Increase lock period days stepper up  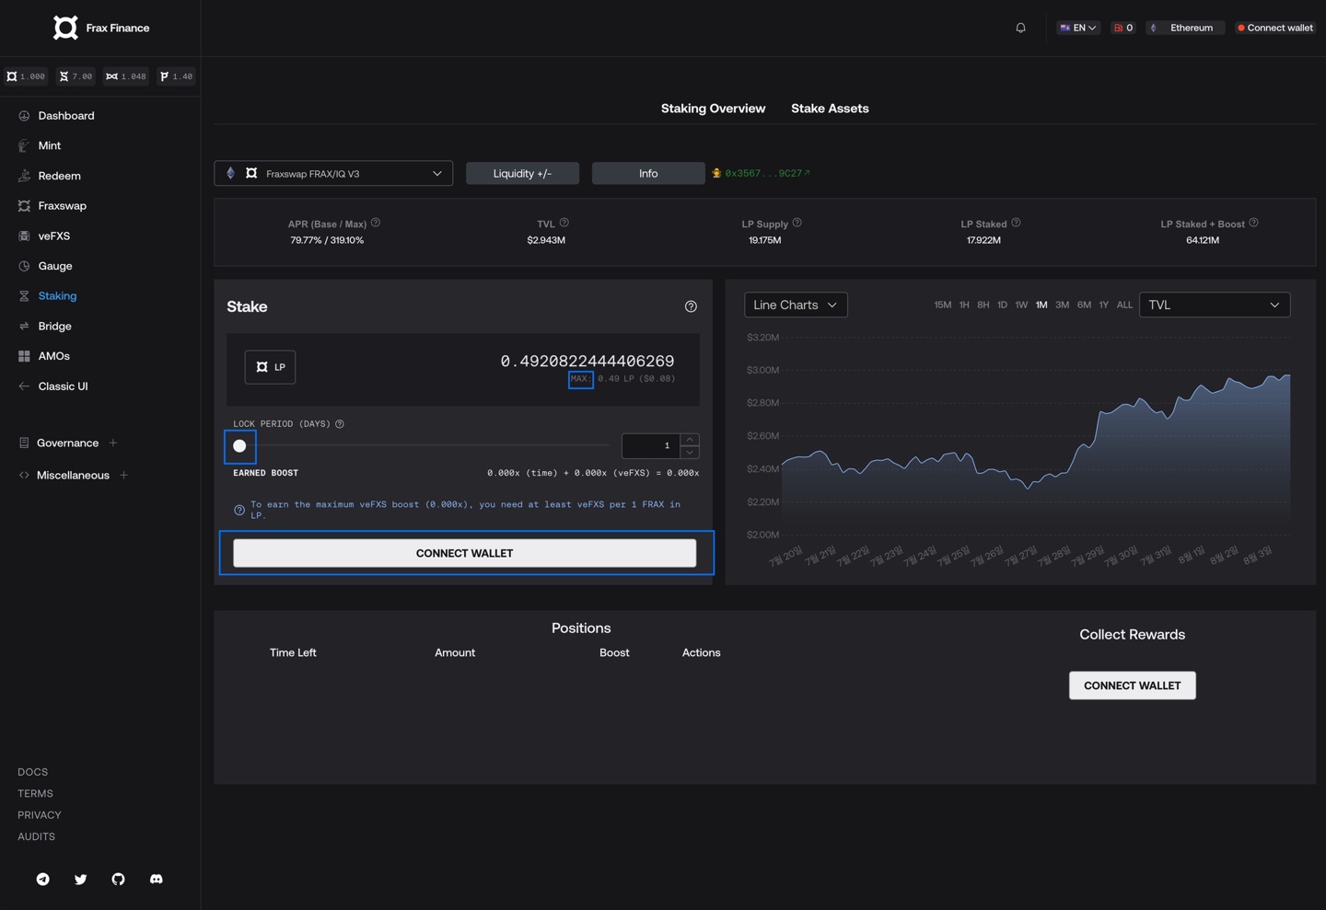690,440
